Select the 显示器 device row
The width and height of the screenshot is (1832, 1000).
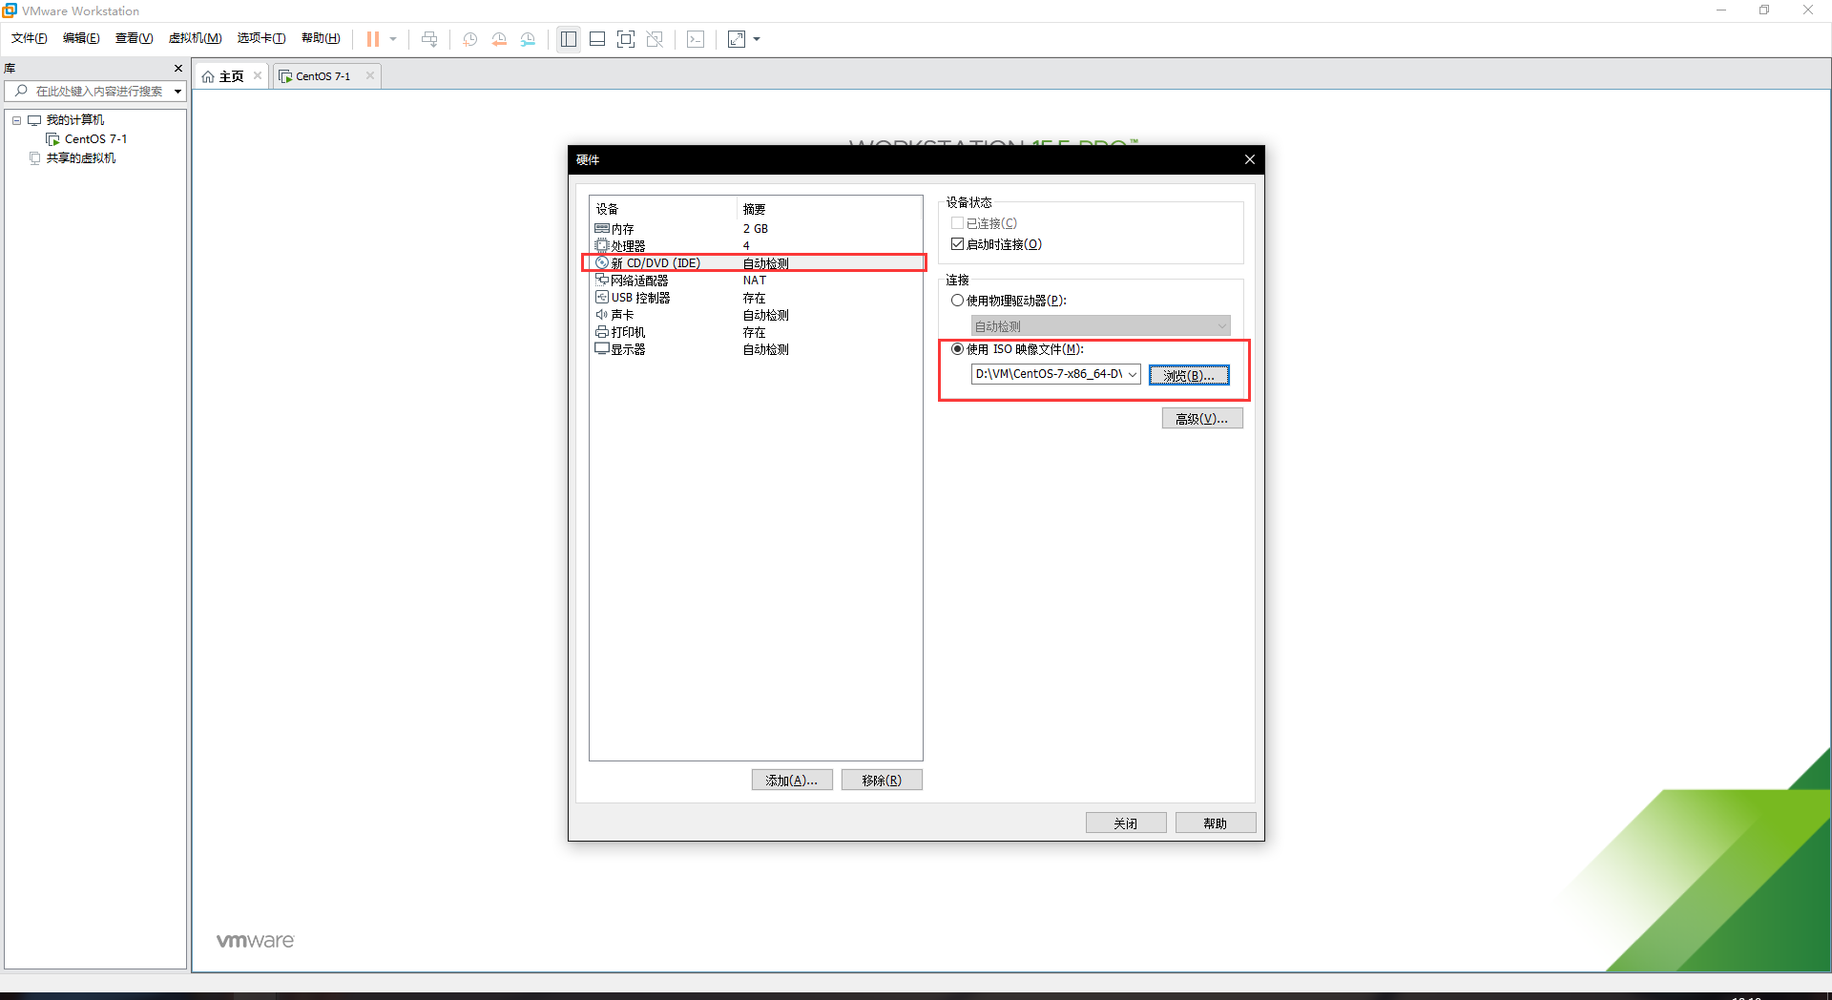756,349
